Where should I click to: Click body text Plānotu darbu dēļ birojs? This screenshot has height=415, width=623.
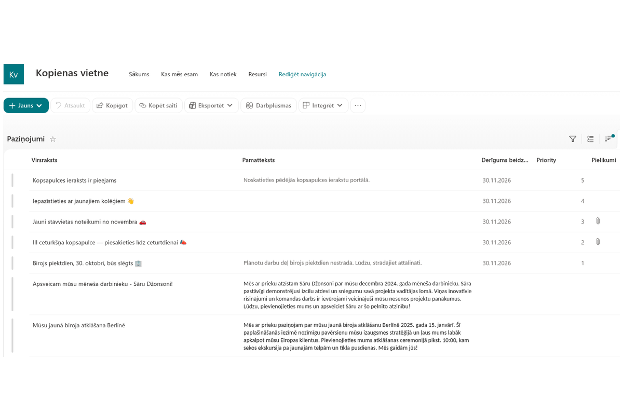[332, 262]
